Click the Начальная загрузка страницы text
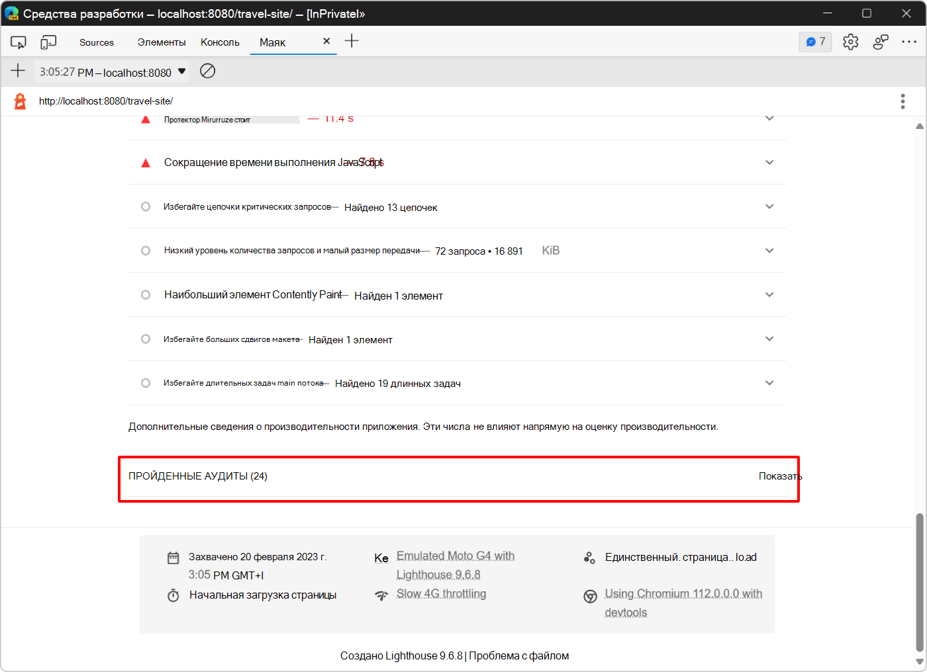 263,595
